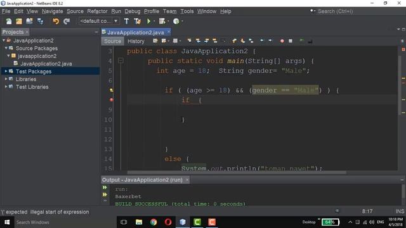Image resolution: width=406 pixels, height=228 pixels.
Task: Expand the Test Libraries node
Action: click(6, 87)
